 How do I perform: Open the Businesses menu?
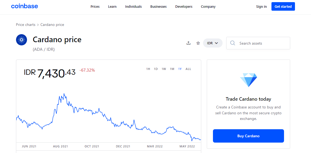[158, 6]
